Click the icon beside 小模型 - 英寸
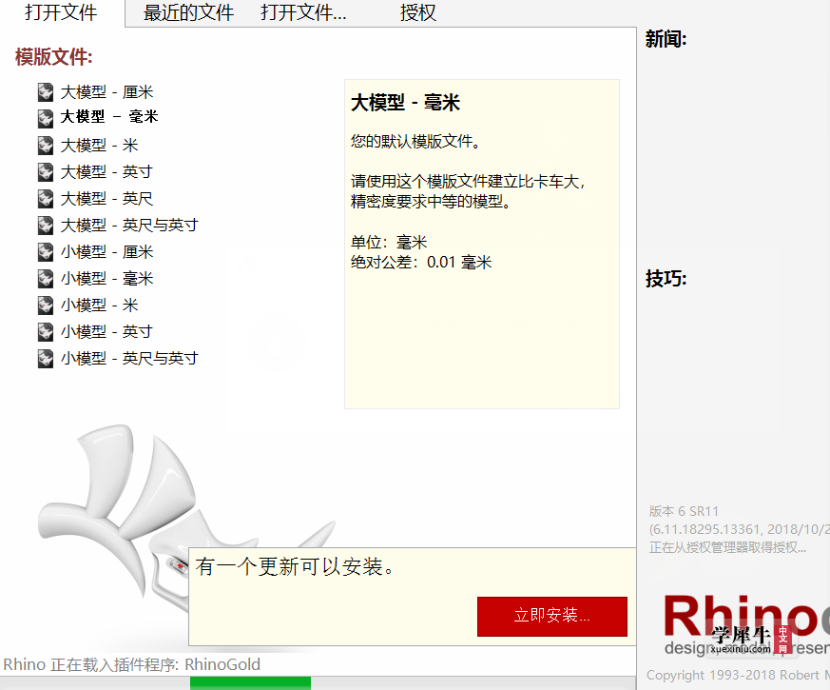 pos(46,332)
